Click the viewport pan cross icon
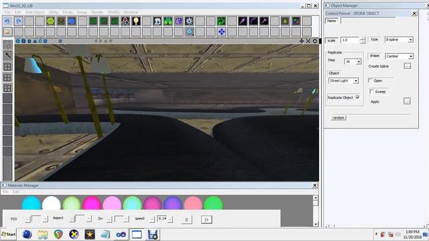429x241 pixels. (x=302, y=41)
